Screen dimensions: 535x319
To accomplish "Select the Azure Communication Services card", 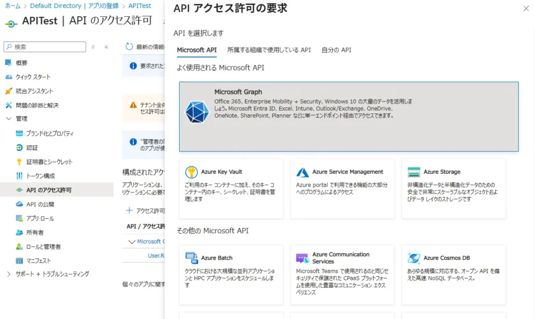I will tap(343, 275).
